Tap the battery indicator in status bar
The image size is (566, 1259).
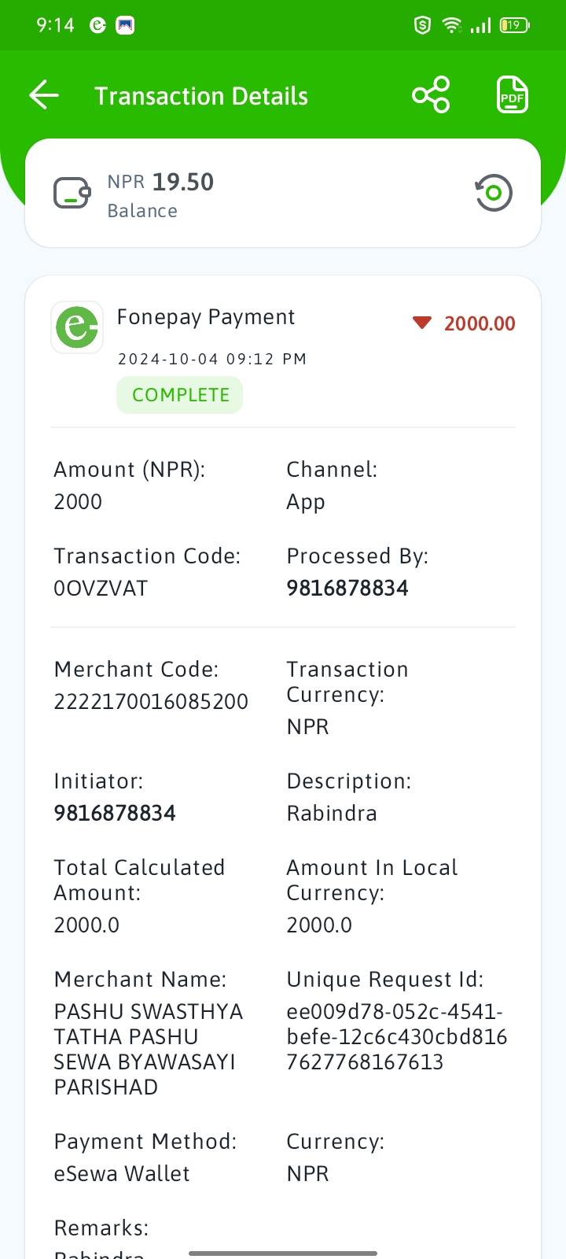(515, 25)
